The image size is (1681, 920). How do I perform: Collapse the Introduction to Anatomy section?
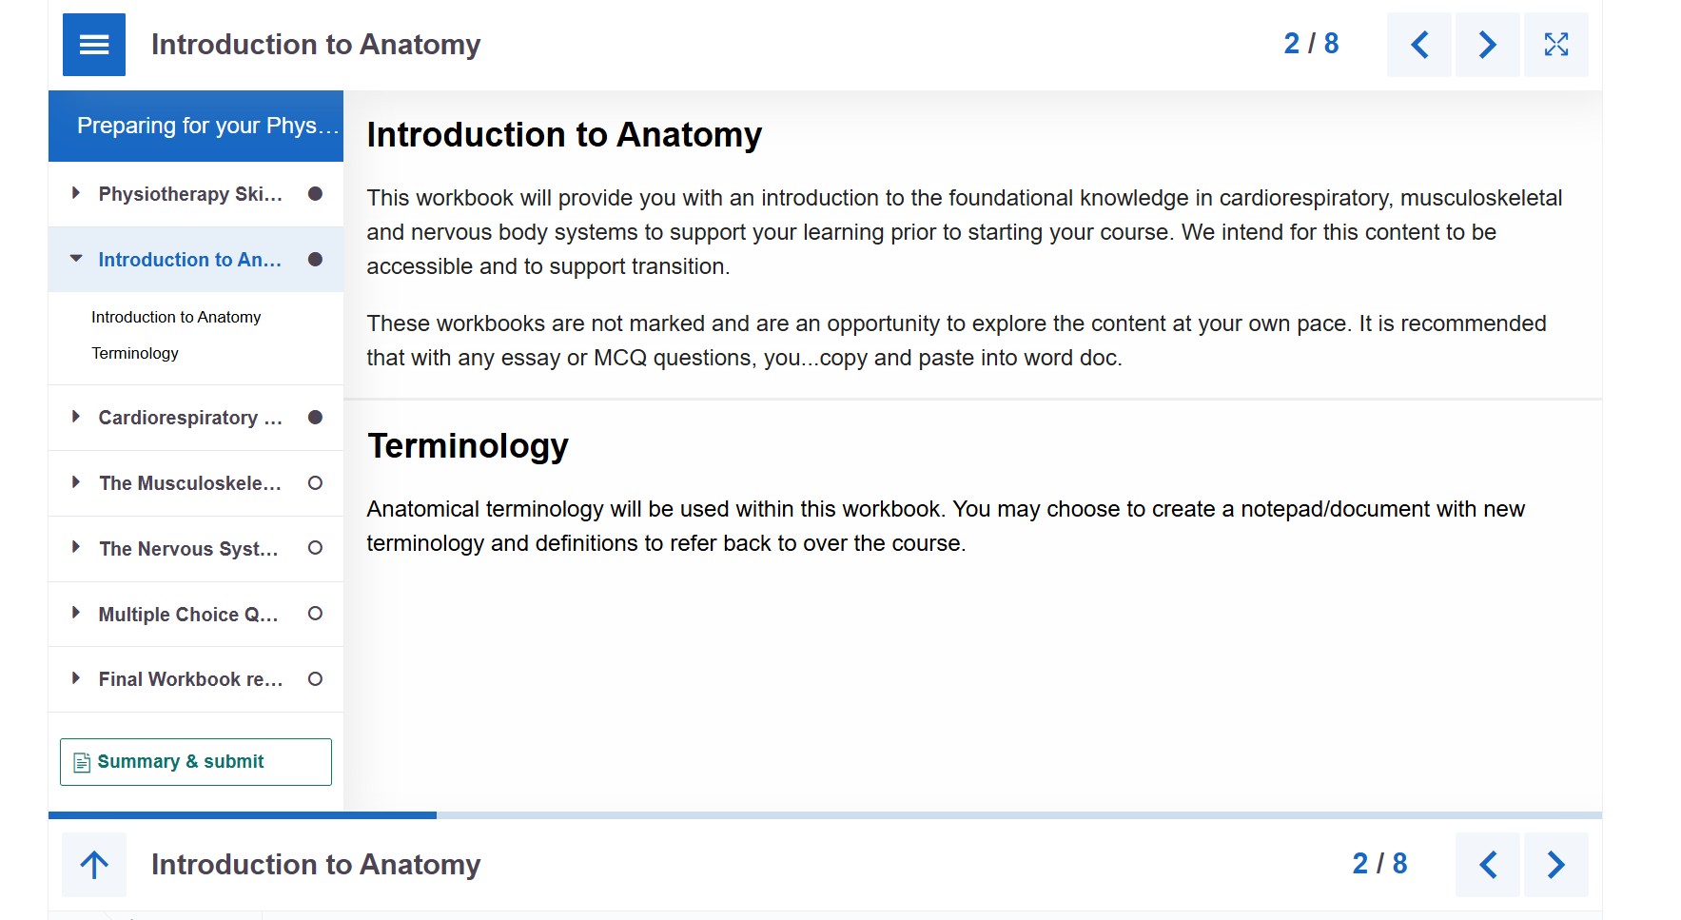click(x=75, y=258)
